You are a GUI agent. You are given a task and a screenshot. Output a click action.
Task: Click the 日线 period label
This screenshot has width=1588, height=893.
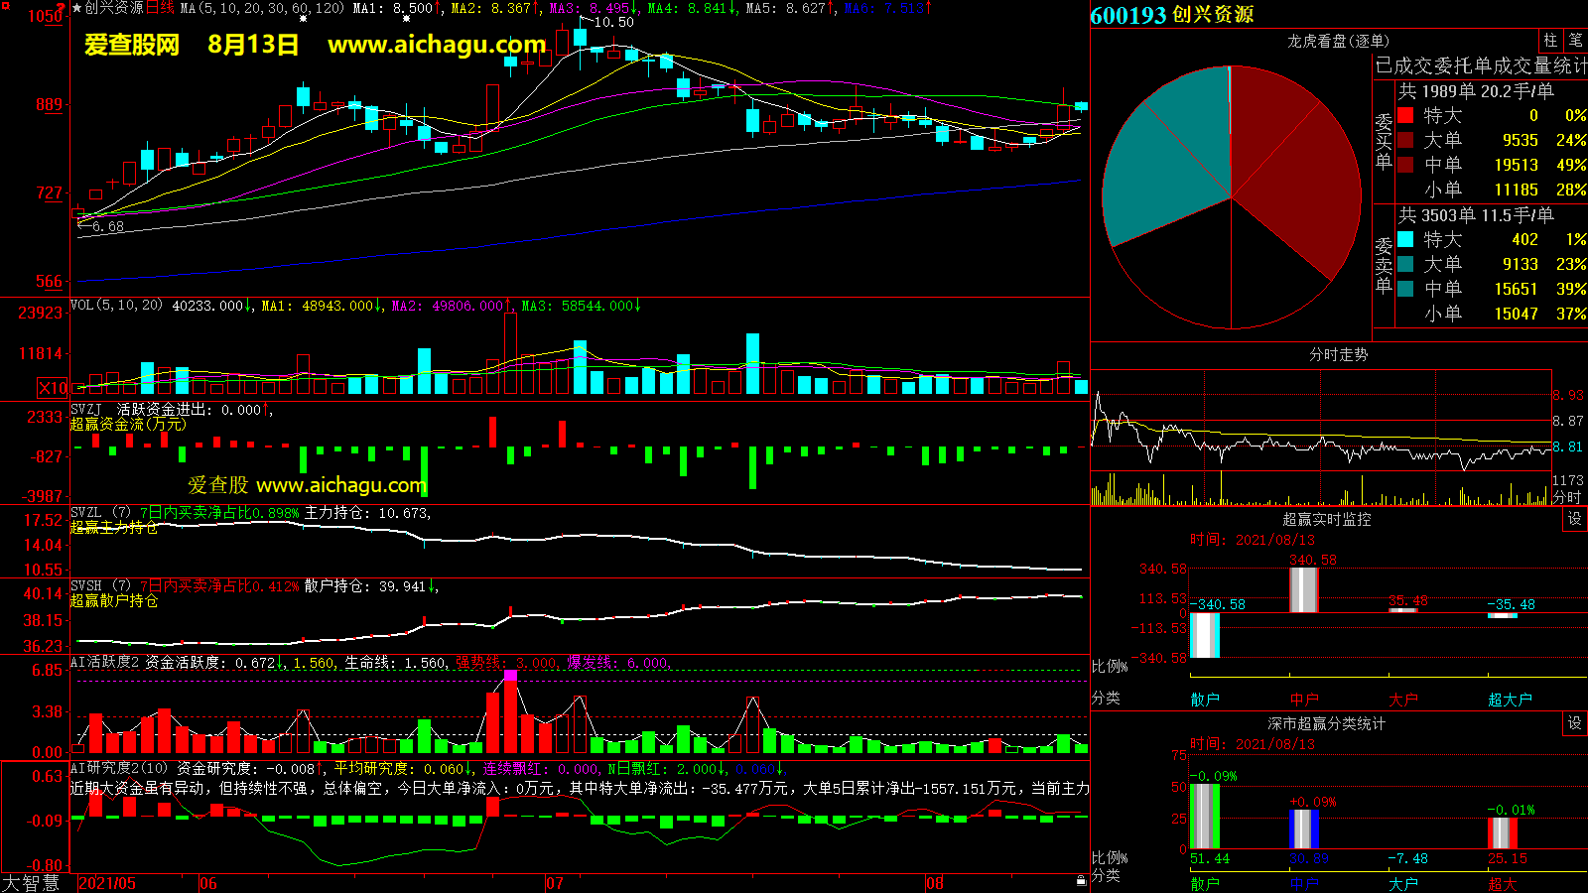tap(161, 8)
